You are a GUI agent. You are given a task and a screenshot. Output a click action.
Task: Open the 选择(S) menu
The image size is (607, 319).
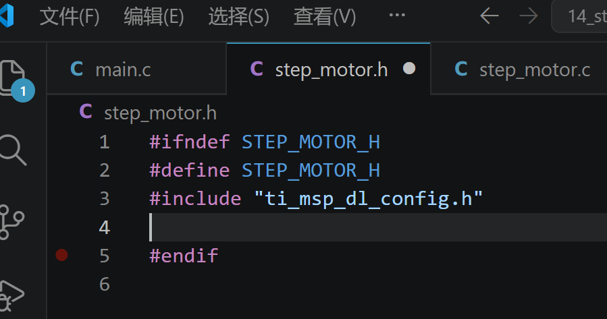tap(238, 17)
